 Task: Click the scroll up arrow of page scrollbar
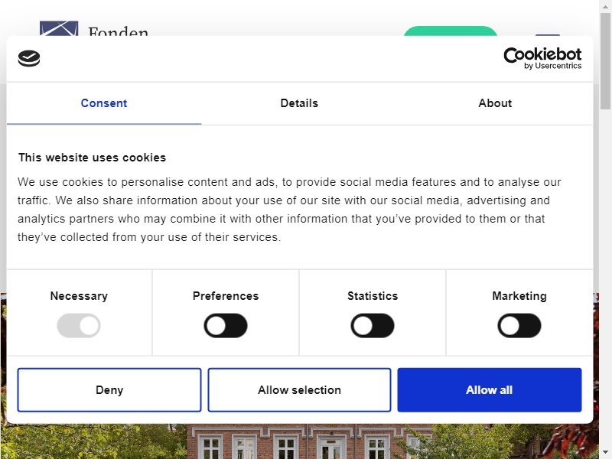[605, 5]
